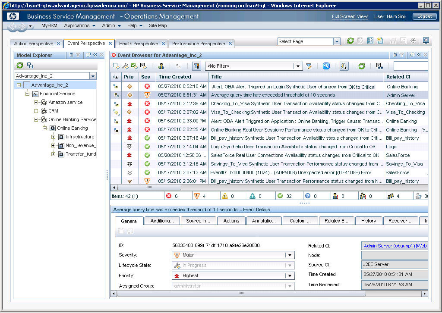Click the four-panel layout icon in page toolbar
Viewport: 442px width, 313px height.
(x=370, y=41)
